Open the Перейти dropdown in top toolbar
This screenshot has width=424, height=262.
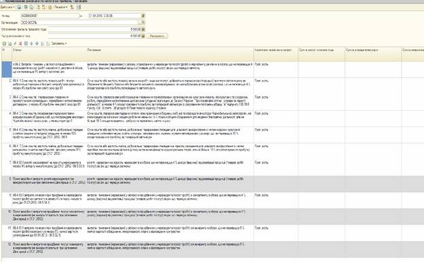[x=61, y=7]
